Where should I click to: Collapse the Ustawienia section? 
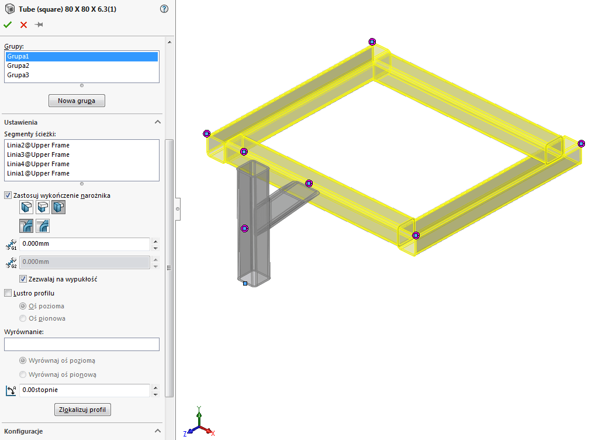[157, 122]
